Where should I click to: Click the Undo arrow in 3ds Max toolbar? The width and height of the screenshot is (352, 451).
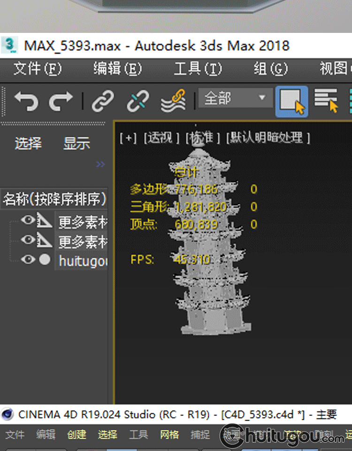26,101
